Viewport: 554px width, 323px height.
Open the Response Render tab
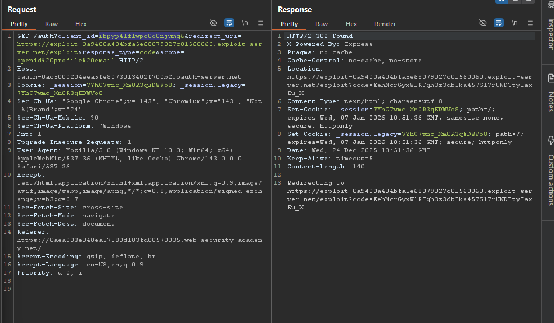coord(385,24)
